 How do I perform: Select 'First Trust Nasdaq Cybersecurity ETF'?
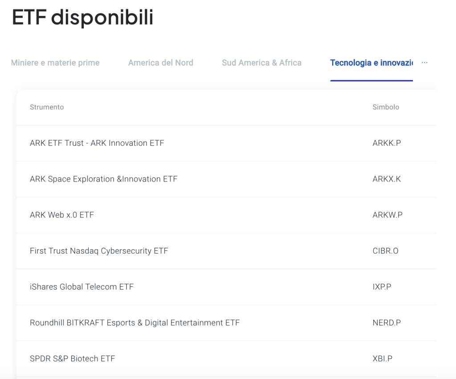click(x=99, y=251)
